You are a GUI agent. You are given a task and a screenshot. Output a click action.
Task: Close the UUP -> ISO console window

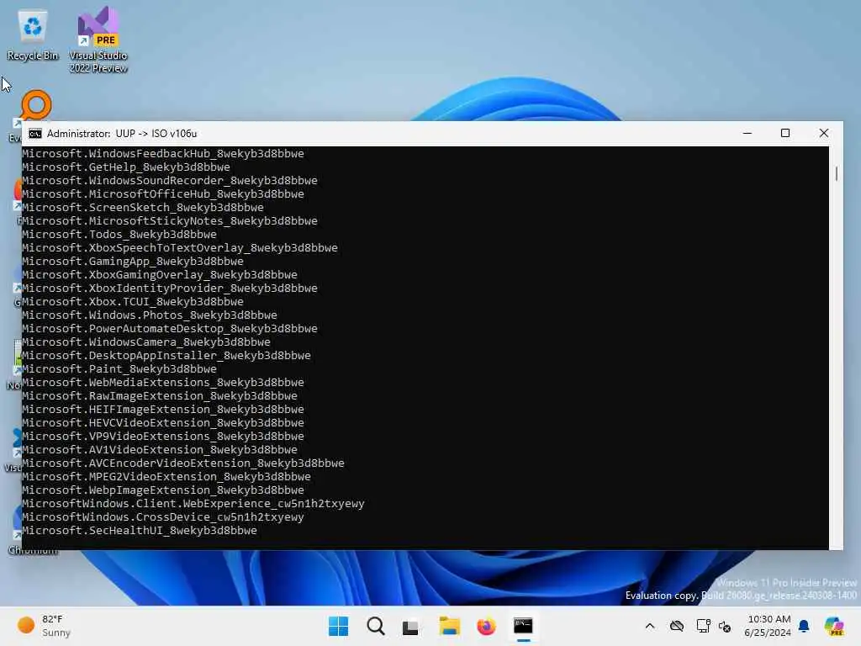(x=824, y=134)
